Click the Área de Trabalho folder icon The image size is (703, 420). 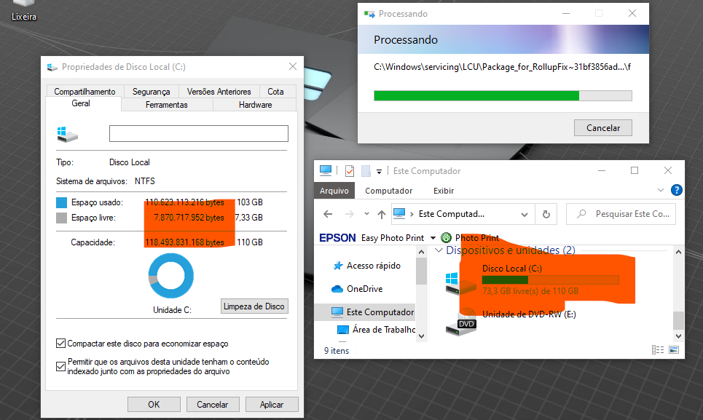coord(343,330)
